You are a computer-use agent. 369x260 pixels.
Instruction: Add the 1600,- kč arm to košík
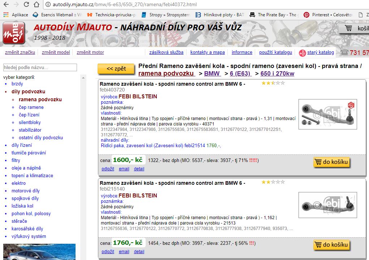pos(331,162)
